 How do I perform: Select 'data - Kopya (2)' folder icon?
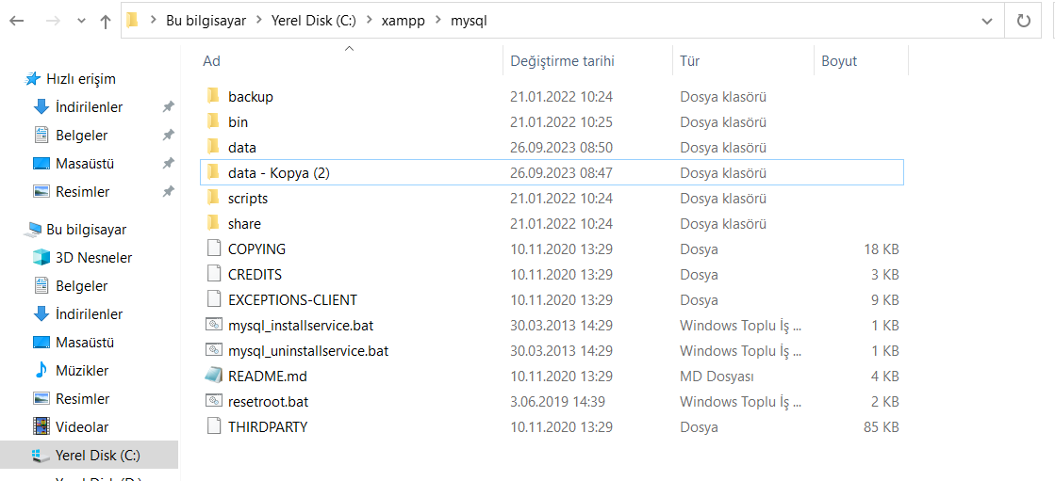pos(213,172)
